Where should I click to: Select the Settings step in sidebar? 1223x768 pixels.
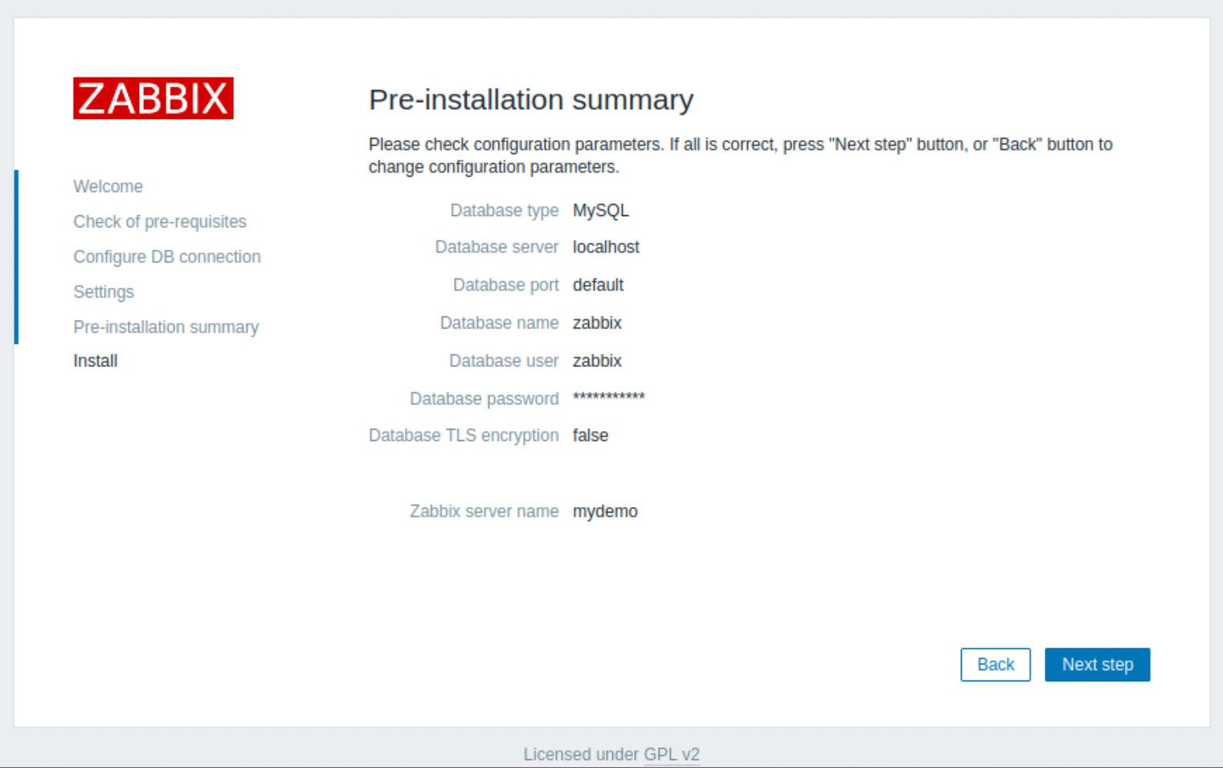[x=104, y=292]
